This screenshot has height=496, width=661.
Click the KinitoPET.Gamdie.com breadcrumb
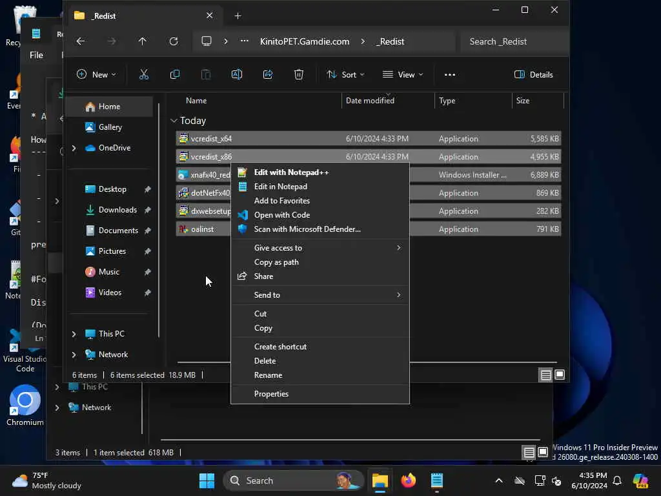(305, 41)
